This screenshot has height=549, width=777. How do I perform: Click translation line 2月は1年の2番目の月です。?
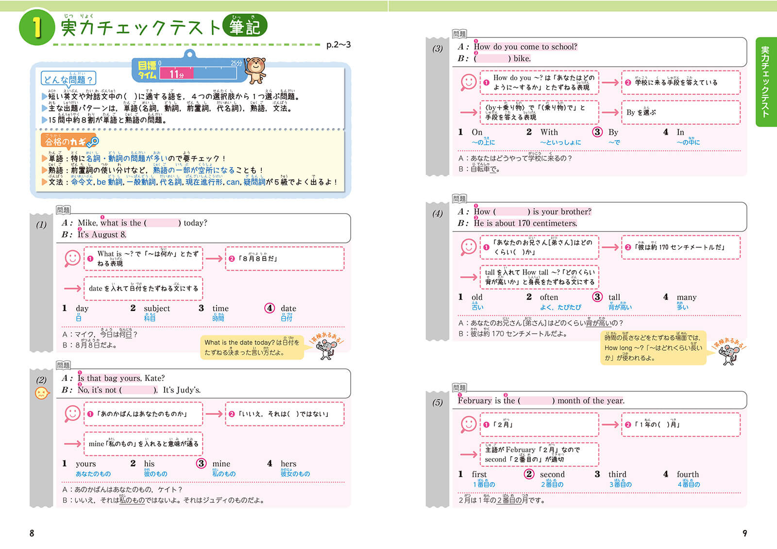(502, 500)
